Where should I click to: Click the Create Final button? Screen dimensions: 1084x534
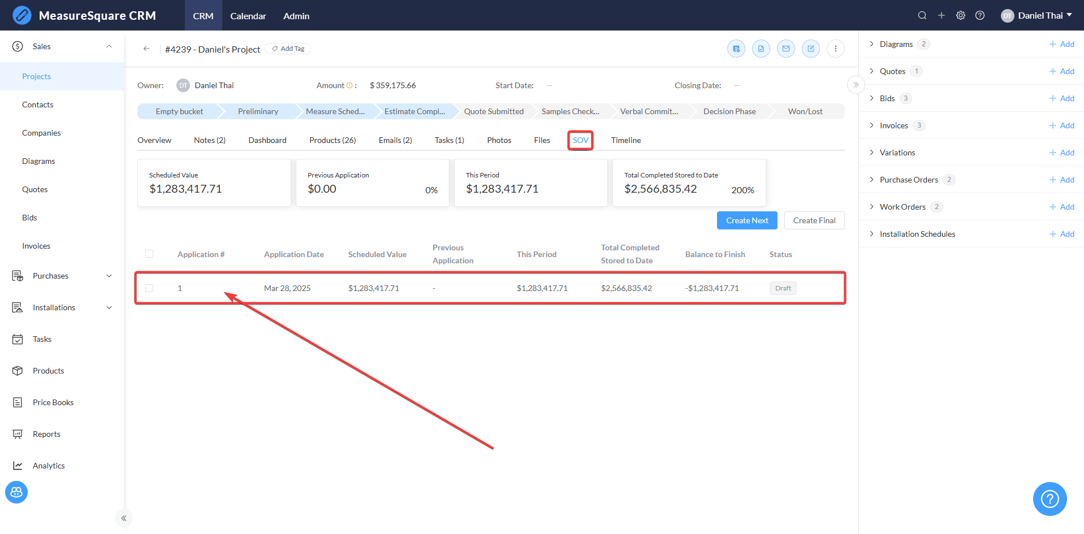pyautogui.click(x=814, y=220)
